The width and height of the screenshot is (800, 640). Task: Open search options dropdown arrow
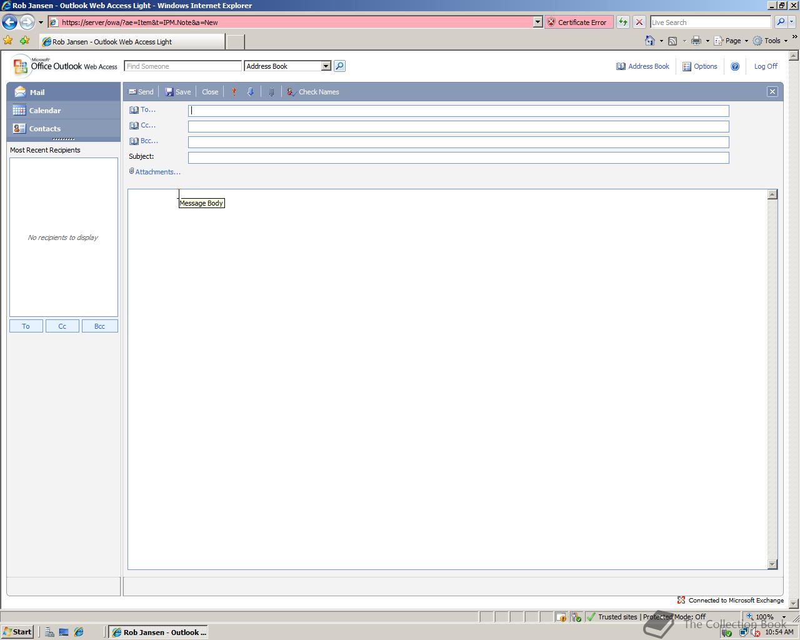791,22
